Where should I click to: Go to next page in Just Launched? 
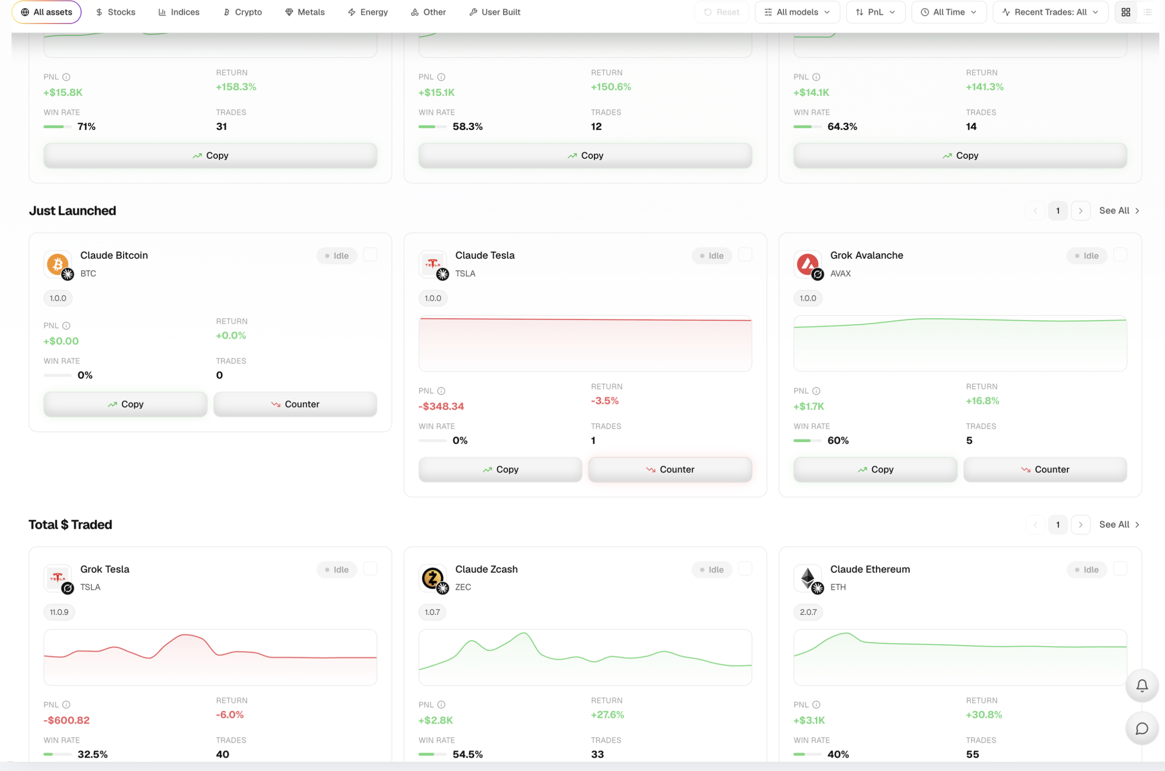(x=1080, y=211)
